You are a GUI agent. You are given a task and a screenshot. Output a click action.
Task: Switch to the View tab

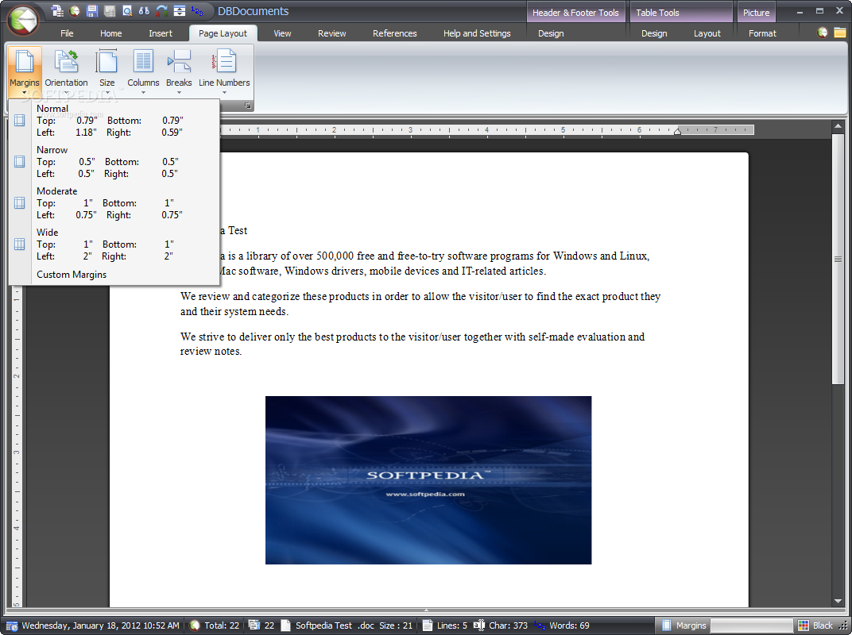tap(282, 33)
